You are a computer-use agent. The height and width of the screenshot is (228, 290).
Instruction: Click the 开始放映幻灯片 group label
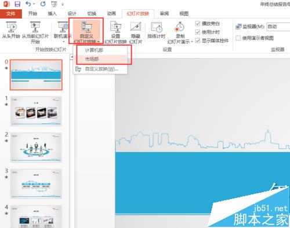[50, 50]
